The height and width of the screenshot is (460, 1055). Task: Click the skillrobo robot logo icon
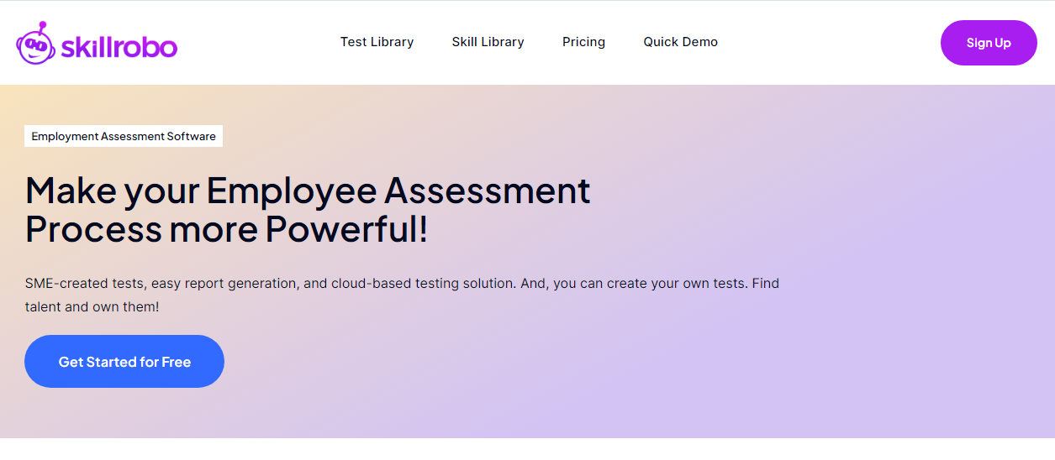[x=35, y=42]
